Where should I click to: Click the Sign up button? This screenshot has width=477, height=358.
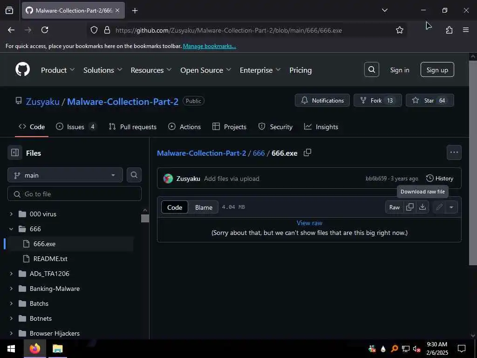click(x=437, y=70)
